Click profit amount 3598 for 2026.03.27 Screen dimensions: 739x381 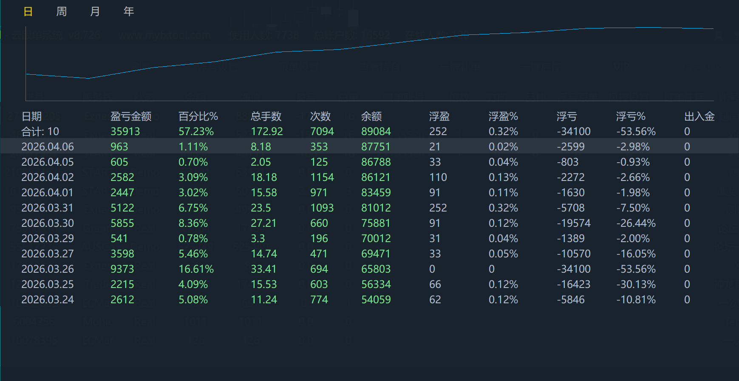(x=122, y=254)
